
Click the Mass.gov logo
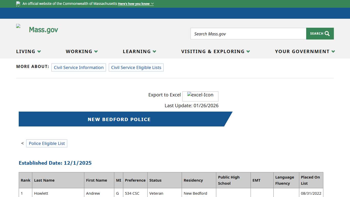click(x=43, y=29)
